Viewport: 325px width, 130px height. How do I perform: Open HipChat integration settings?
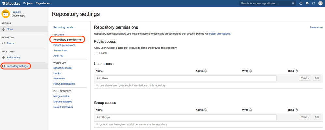[x=64, y=84]
